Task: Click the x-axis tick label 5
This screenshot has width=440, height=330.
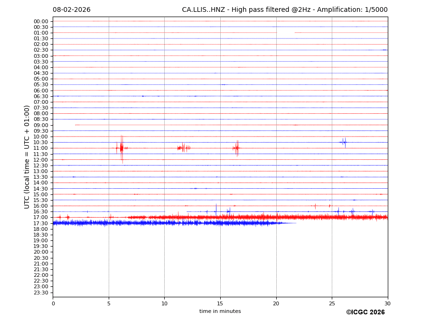Action: tap(109, 303)
